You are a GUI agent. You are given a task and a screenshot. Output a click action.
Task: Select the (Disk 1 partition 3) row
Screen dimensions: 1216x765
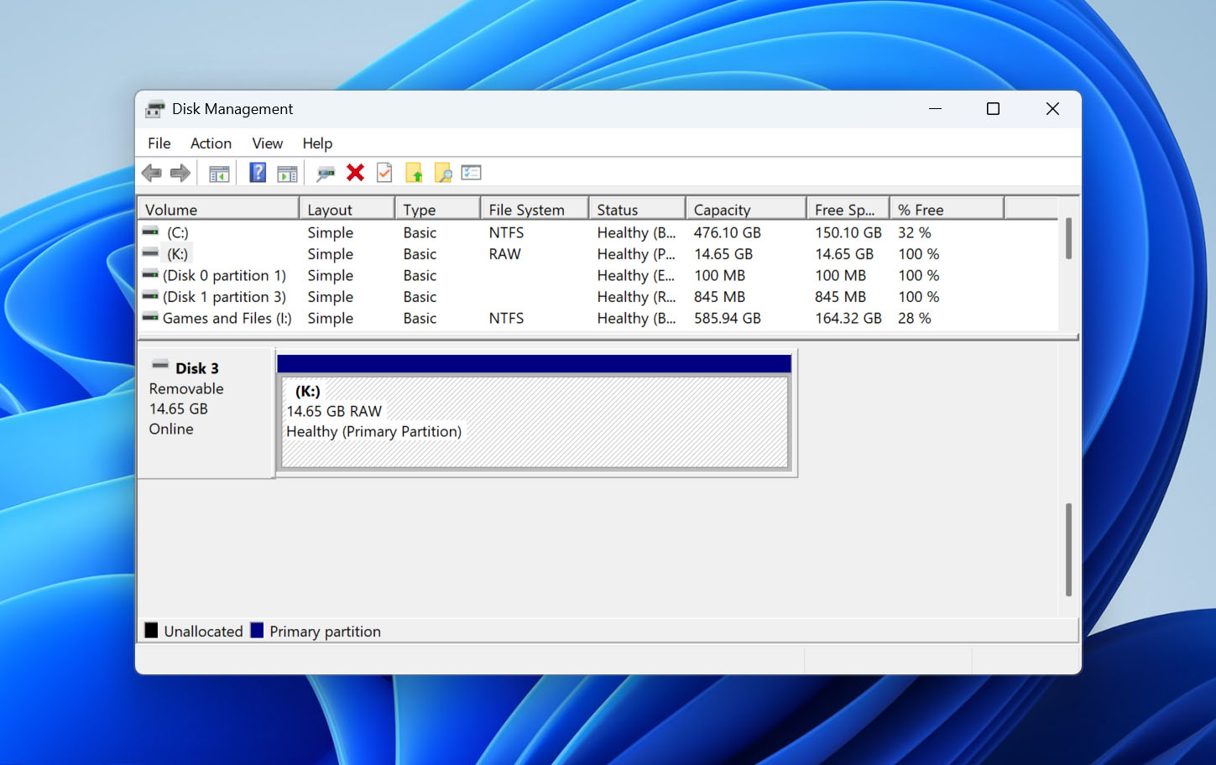tap(598, 297)
